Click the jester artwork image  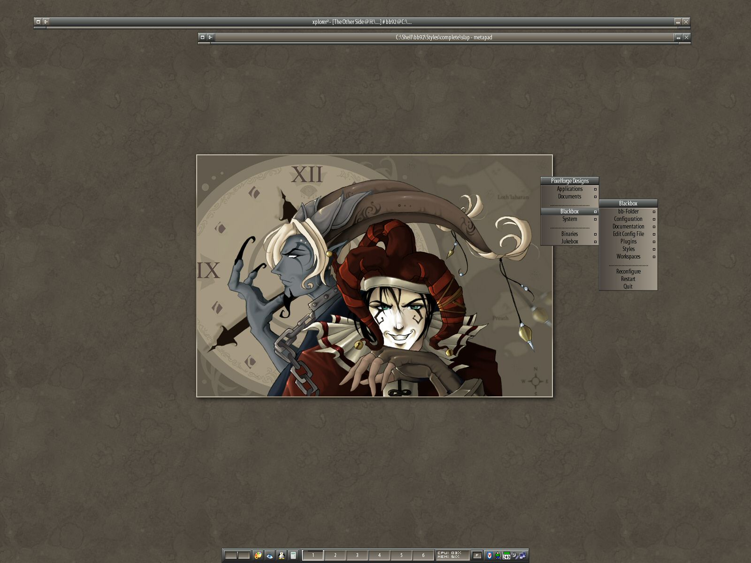tap(374, 276)
